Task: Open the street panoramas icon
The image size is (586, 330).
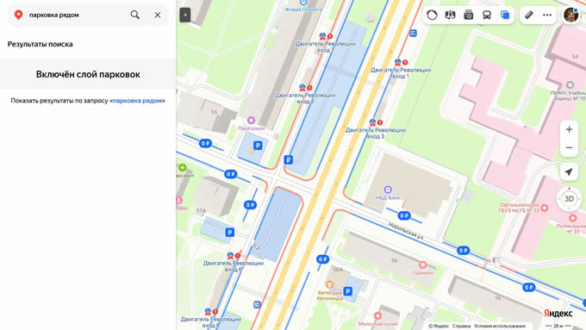Action: (451, 15)
